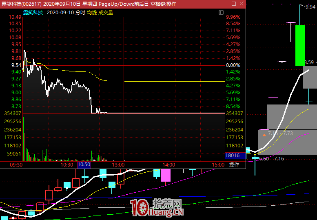
Task: Open the 操作 menu at bottom right
Action: (234, 165)
